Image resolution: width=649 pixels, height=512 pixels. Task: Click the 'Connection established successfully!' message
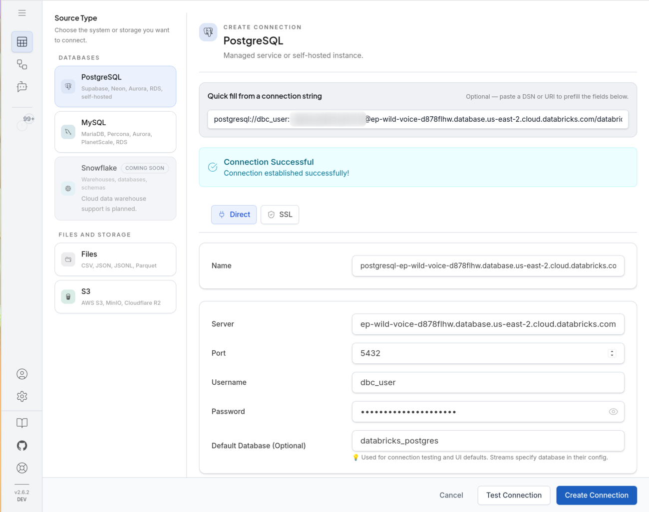click(286, 173)
